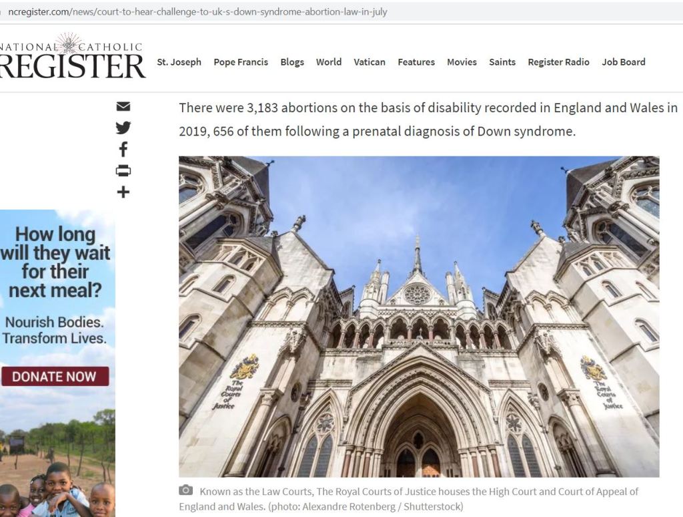Open the National Catholic Register logo

tap(72, 57)
